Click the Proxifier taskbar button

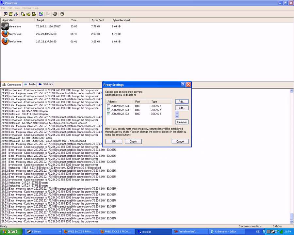(x=154, y=232)
